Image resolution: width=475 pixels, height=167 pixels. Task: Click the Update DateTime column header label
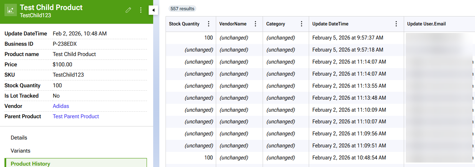330,24
